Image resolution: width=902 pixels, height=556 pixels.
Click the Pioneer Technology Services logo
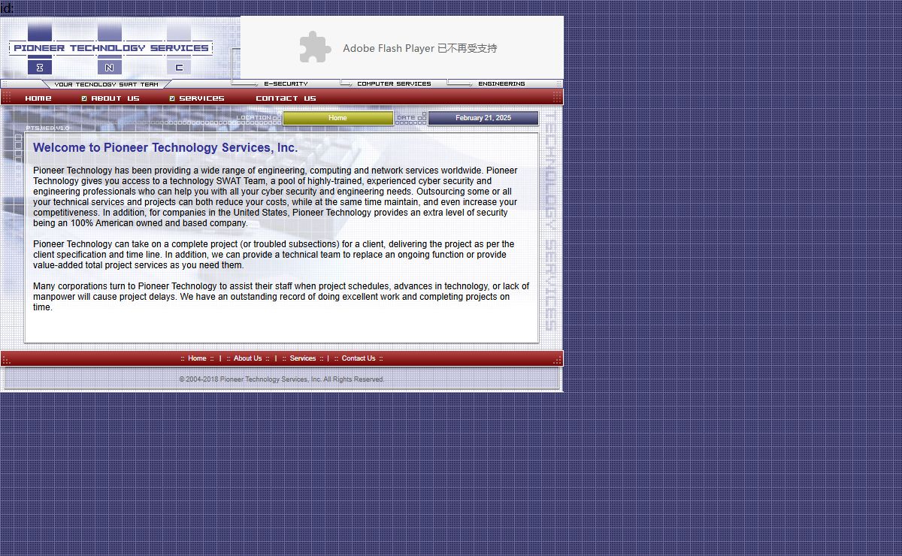110,48
